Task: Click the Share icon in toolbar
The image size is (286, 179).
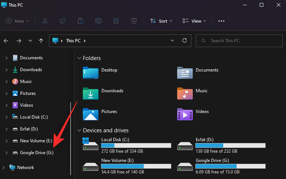Action: [x=116, y=21]
